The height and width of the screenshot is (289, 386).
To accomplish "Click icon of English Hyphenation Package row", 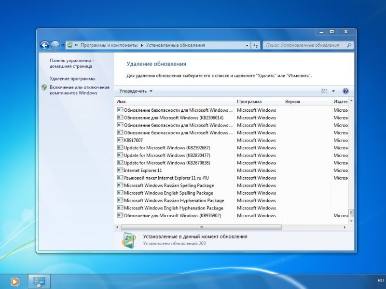I will [x=120, y=208].
